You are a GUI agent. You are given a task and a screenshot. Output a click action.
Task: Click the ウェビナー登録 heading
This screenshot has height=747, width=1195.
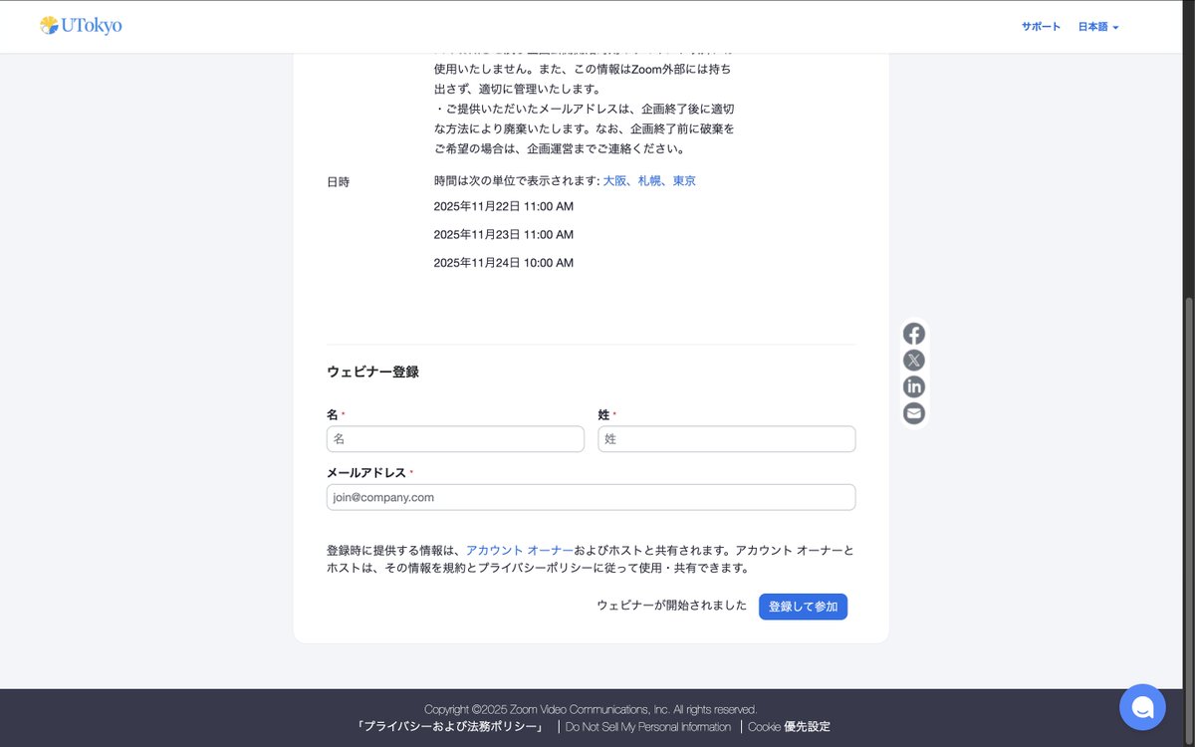pos(372,372)
